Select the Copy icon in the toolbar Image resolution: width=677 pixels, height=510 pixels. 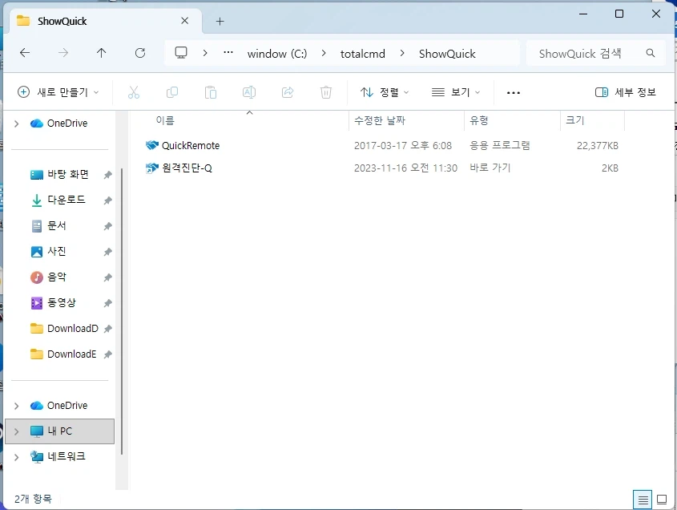[172, 91]
